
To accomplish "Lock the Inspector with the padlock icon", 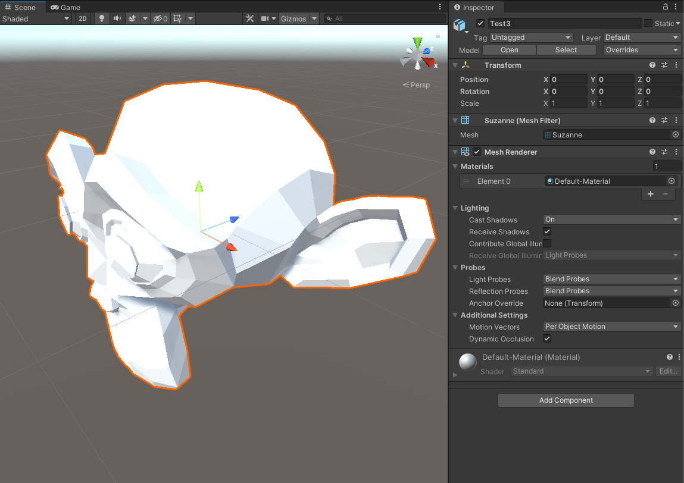I will (x=666, y=7).
